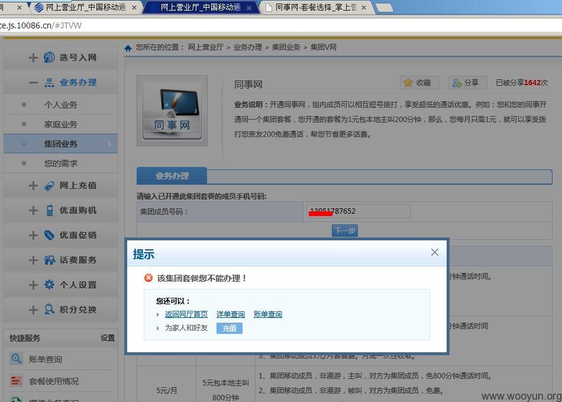Collapse the 业务办理 menu minus sign
Screen dimensions: 562x402
[33, 83]
